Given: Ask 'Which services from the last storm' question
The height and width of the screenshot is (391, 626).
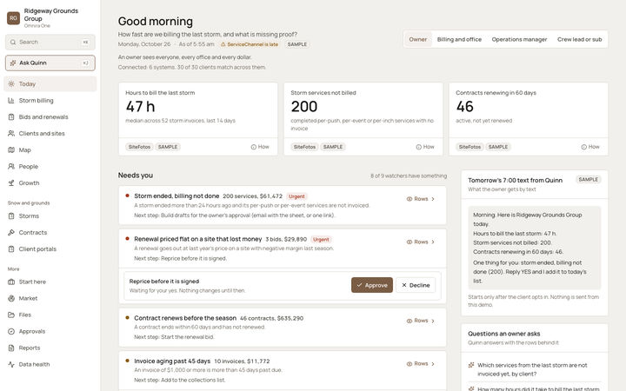Looking at the screenshot, I should 534,369.
